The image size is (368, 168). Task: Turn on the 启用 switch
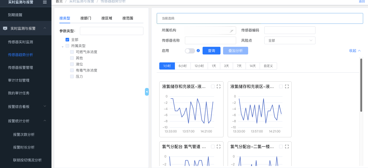[x=190, y=51]
